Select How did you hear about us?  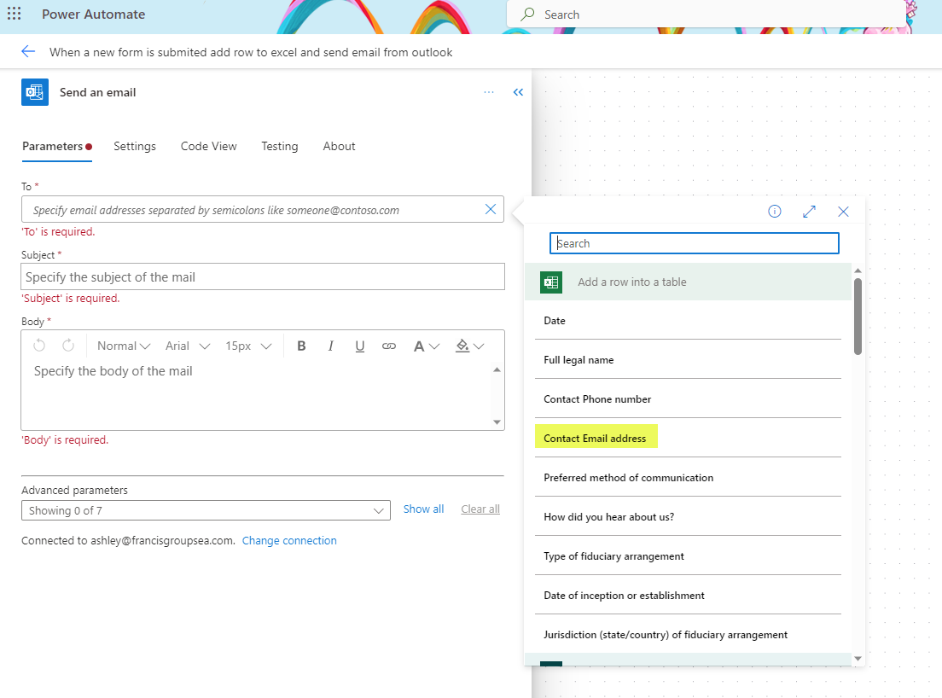[x=688, y=517]
